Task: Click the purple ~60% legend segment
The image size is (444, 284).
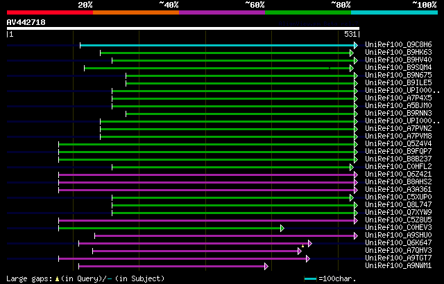Action: (222, 12)
